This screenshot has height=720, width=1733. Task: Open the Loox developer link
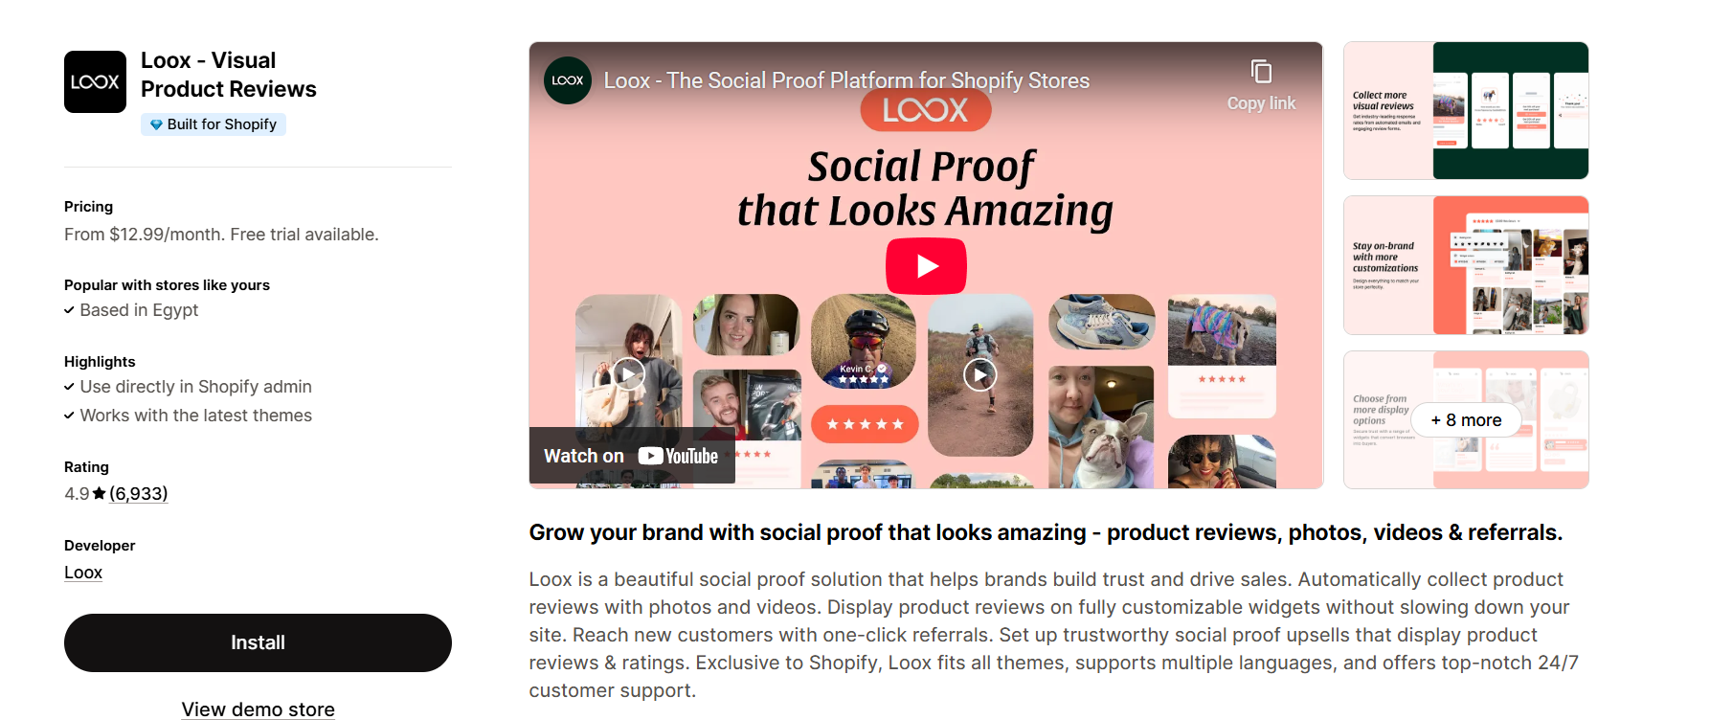pyautogui.click(x=83, y=573)
